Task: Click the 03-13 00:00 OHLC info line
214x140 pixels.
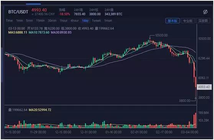Action: tap(61, 28)
